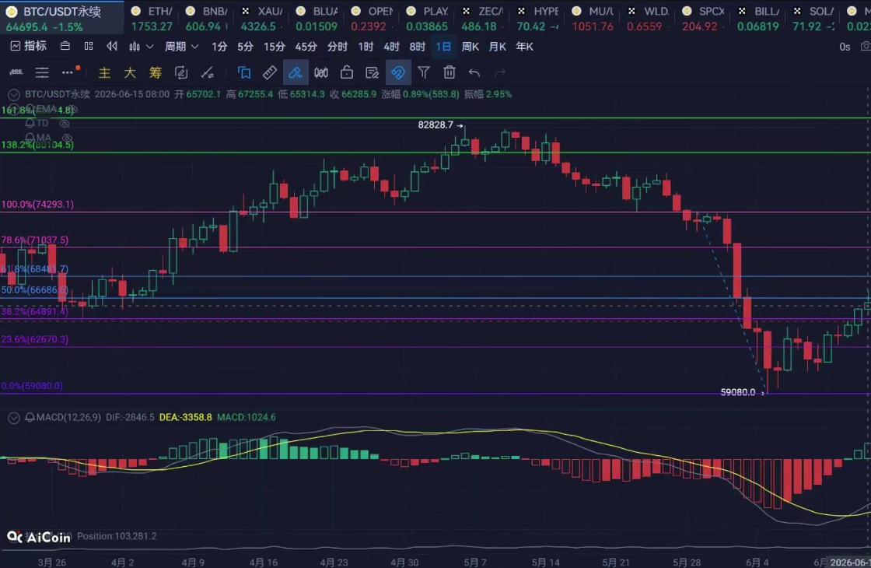
Task: Open the 指标 indicators button
Action: tap(29, 46)
